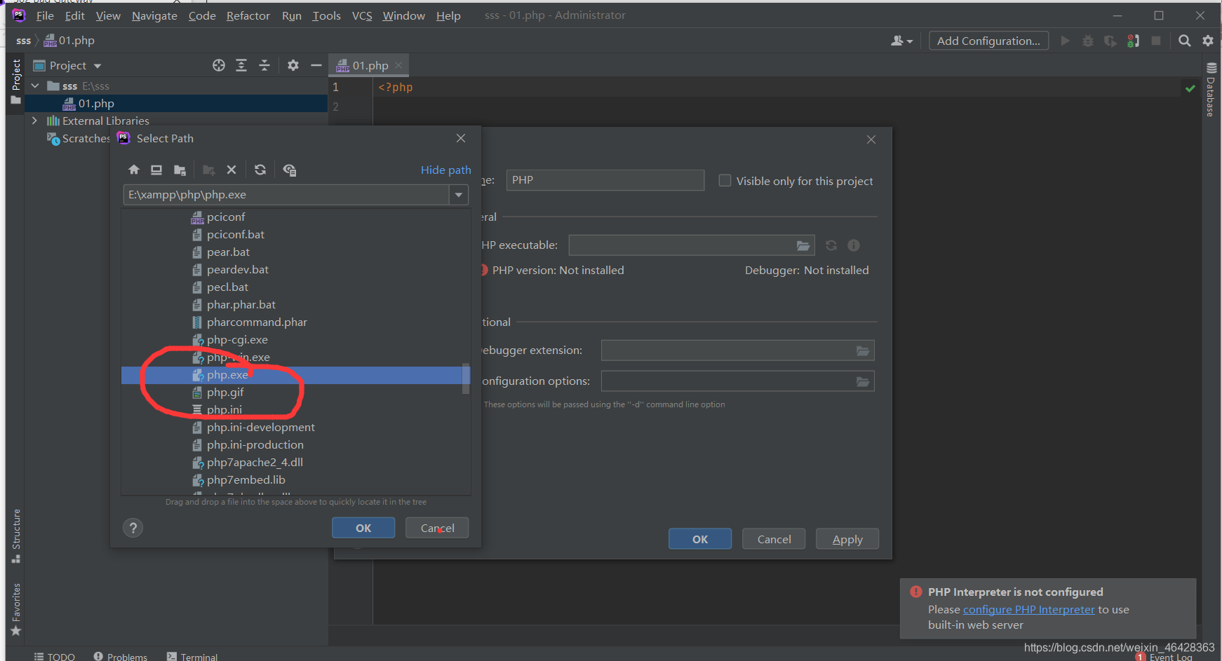Viewport: 1222px width, 661px height.
Task: Click OK in the Select Path dialog
Action: (363, 527)
